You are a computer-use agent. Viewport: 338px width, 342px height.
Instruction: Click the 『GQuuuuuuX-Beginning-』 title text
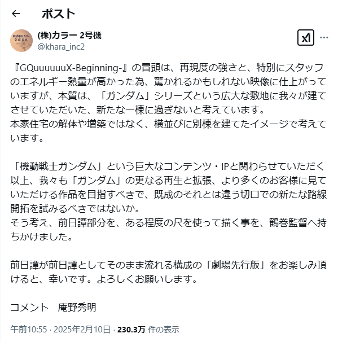click(70, 68)
